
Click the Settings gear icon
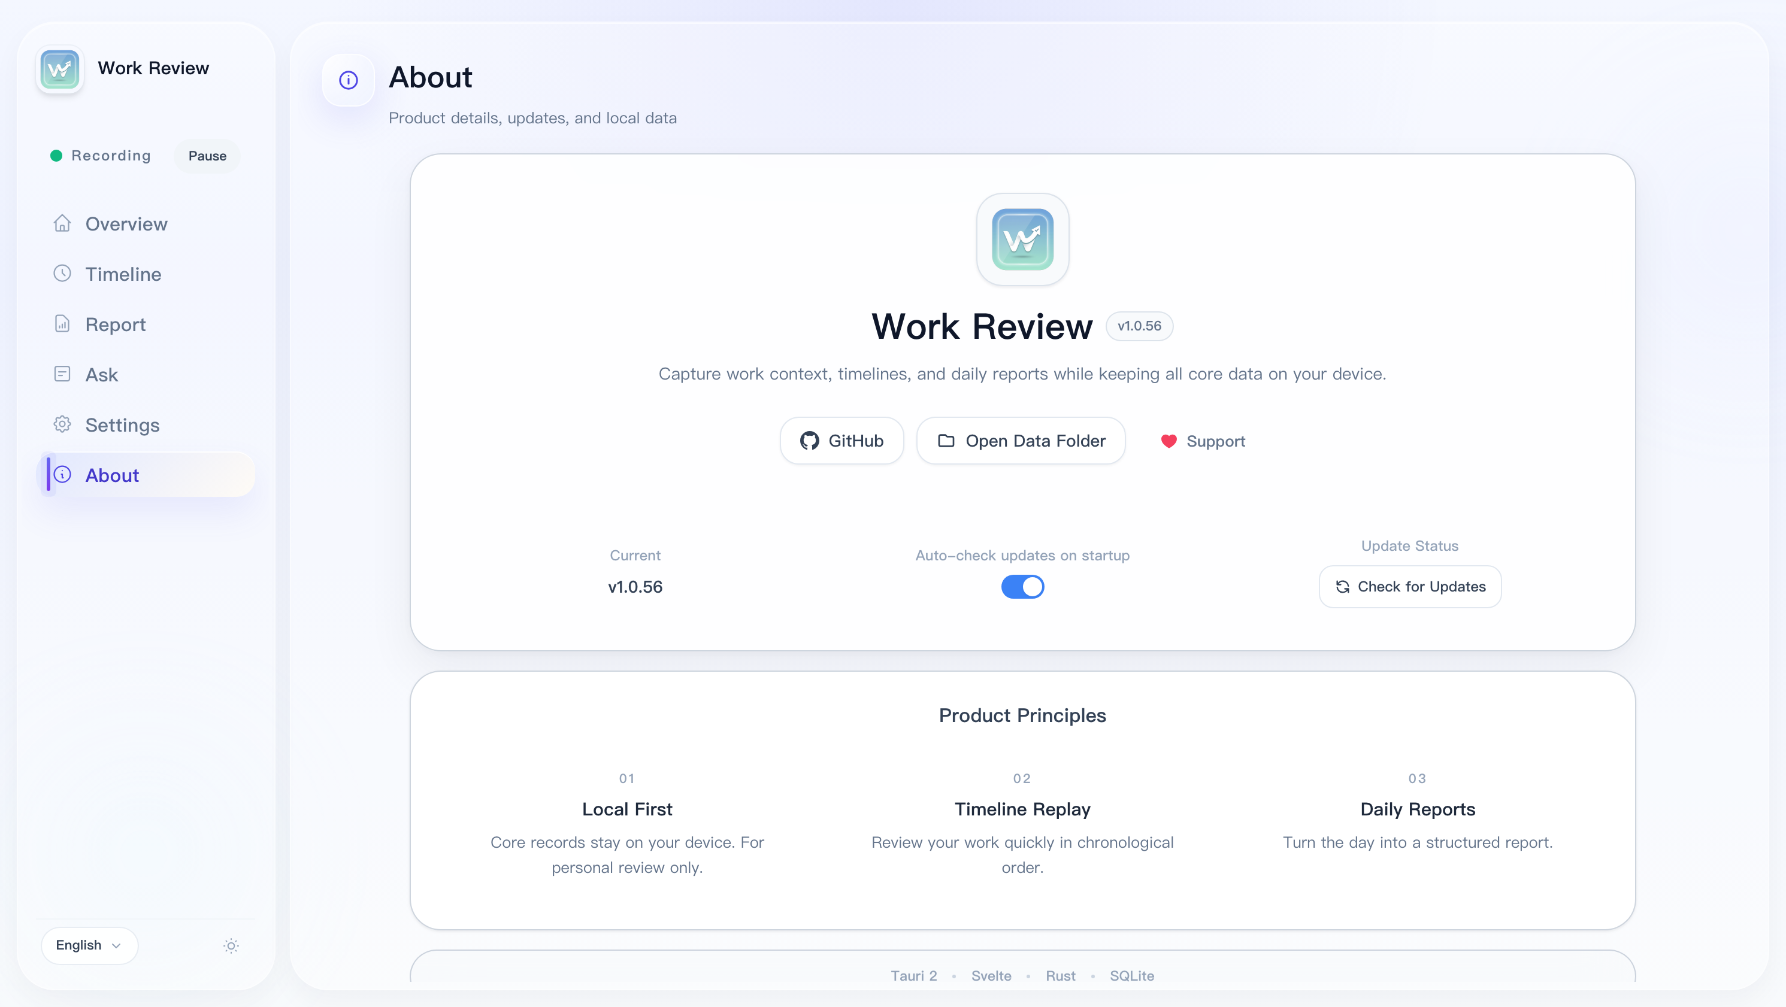coord(62,424)
